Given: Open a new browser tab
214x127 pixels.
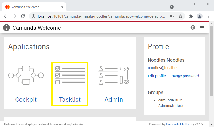Looking at the screenshot, I should 72,7.
